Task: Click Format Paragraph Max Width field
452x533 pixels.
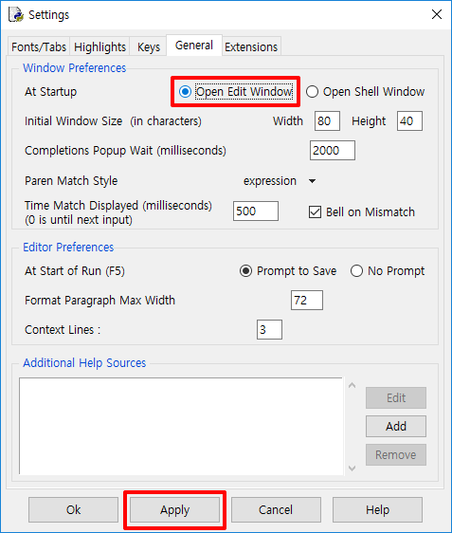Action: tap(307, 300)
